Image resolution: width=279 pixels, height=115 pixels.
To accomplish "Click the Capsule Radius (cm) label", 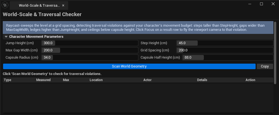I will 22,57.
